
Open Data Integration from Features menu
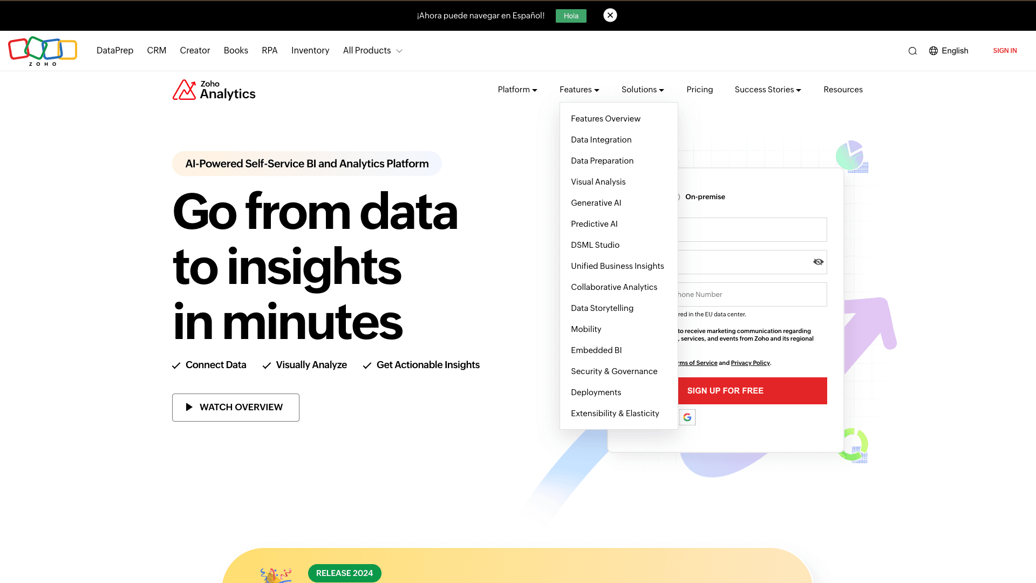(601, 140)
